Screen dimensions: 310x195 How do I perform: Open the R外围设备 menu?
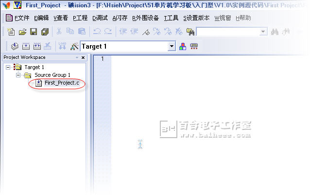[145, 18]
